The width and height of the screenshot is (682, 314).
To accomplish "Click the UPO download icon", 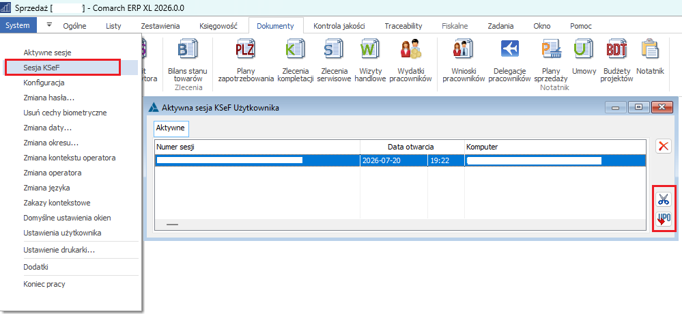I will pyautogui.click(x=664, y=218).
